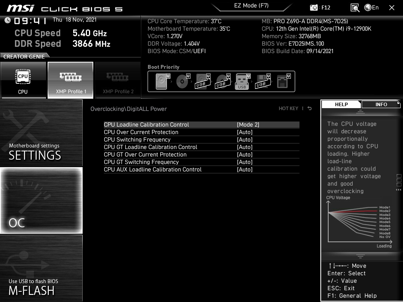Select the hard disk boot priority icon
Screen dimensions: 403x302
[x=163, y=81]
